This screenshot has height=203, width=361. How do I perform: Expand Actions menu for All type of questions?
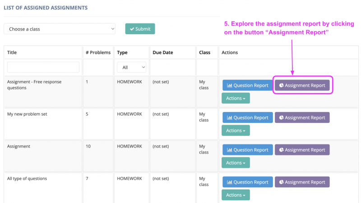(x=236, y=195)
